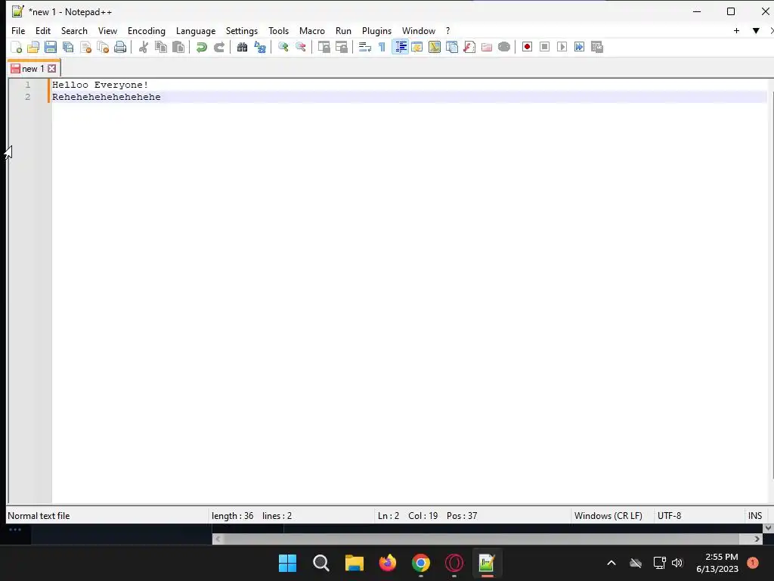
Task: Open the Language menu
Action: (x=196, y=30)
